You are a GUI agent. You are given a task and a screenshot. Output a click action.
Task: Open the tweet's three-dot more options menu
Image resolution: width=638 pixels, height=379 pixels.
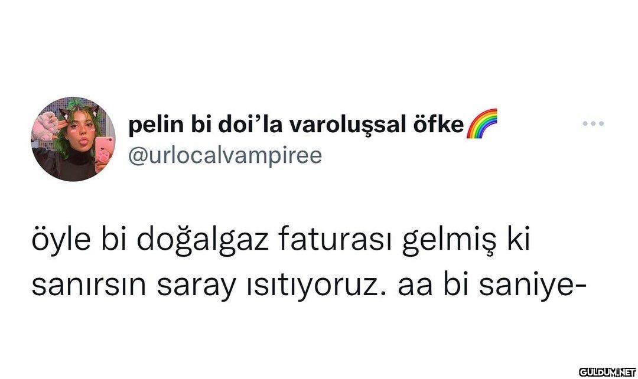tap(593, 123)
